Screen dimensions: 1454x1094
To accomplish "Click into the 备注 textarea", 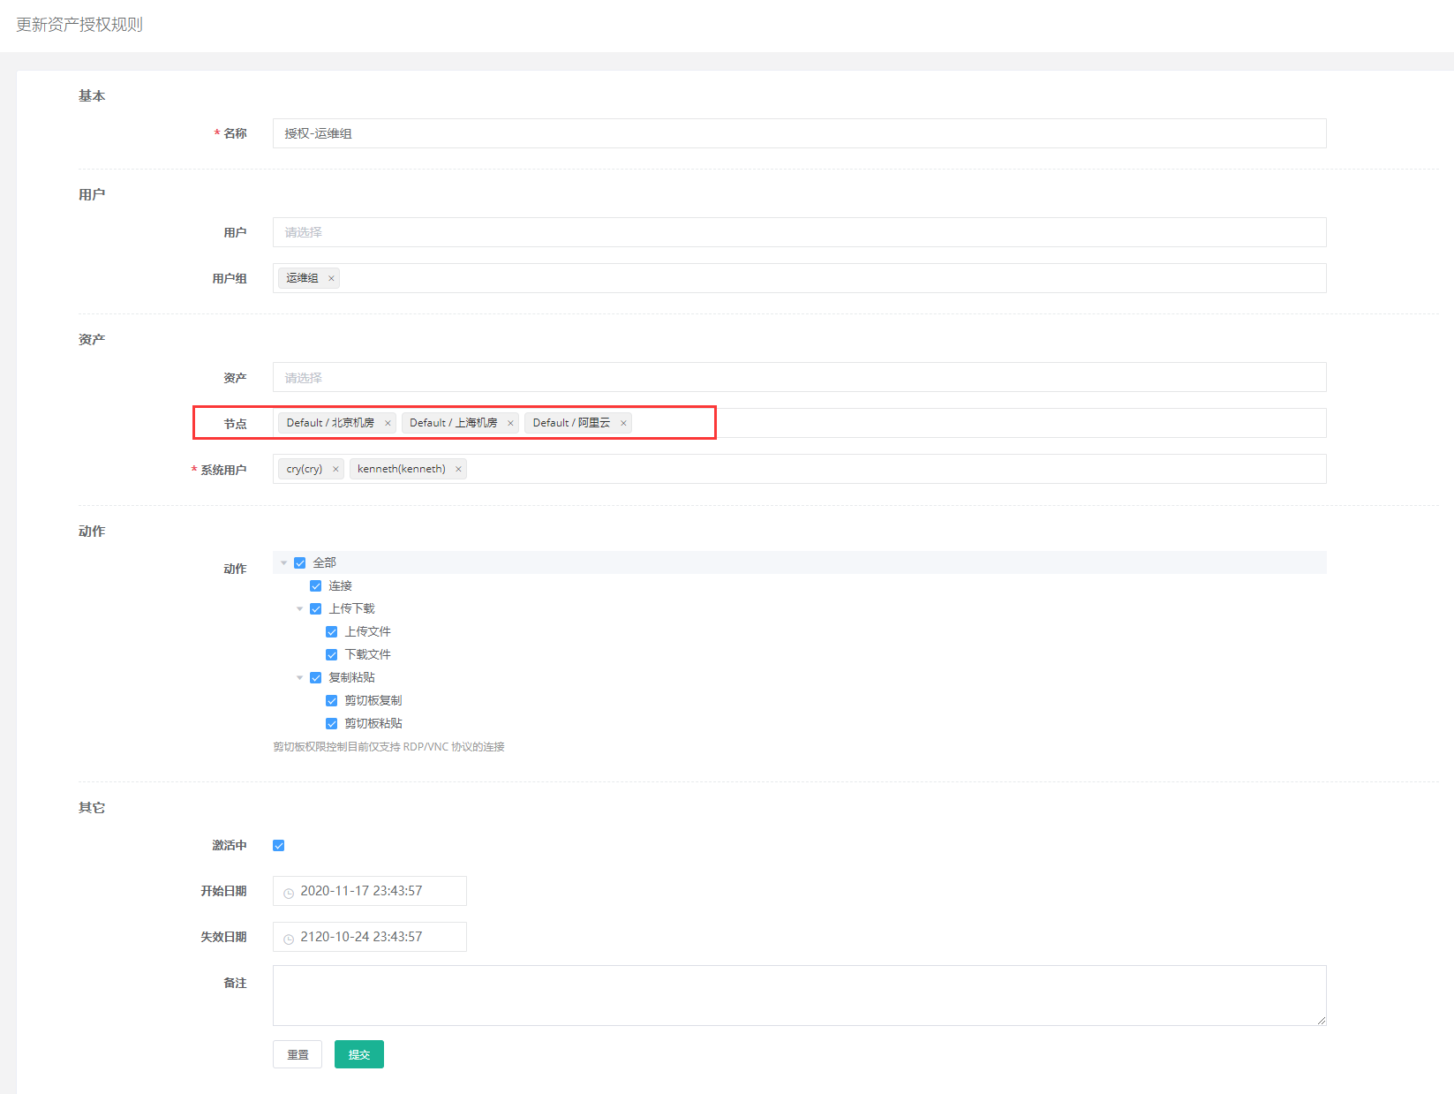I will (799, 995).
